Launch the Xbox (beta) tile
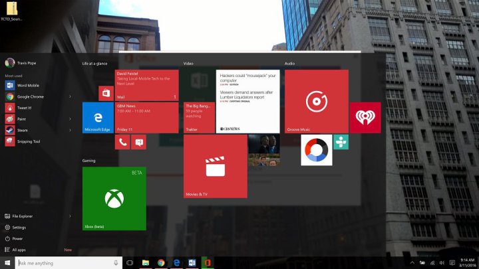Screen dimensions: 479x269 (x=114, y=198)
